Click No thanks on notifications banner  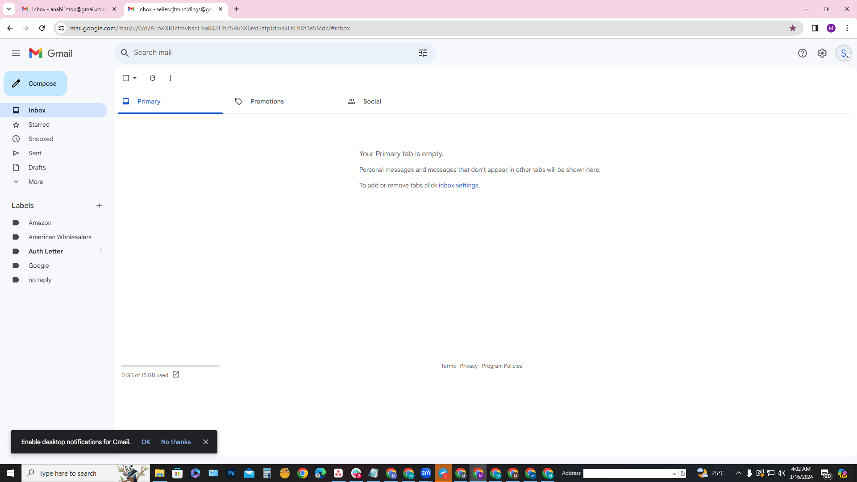click(176, 442)
